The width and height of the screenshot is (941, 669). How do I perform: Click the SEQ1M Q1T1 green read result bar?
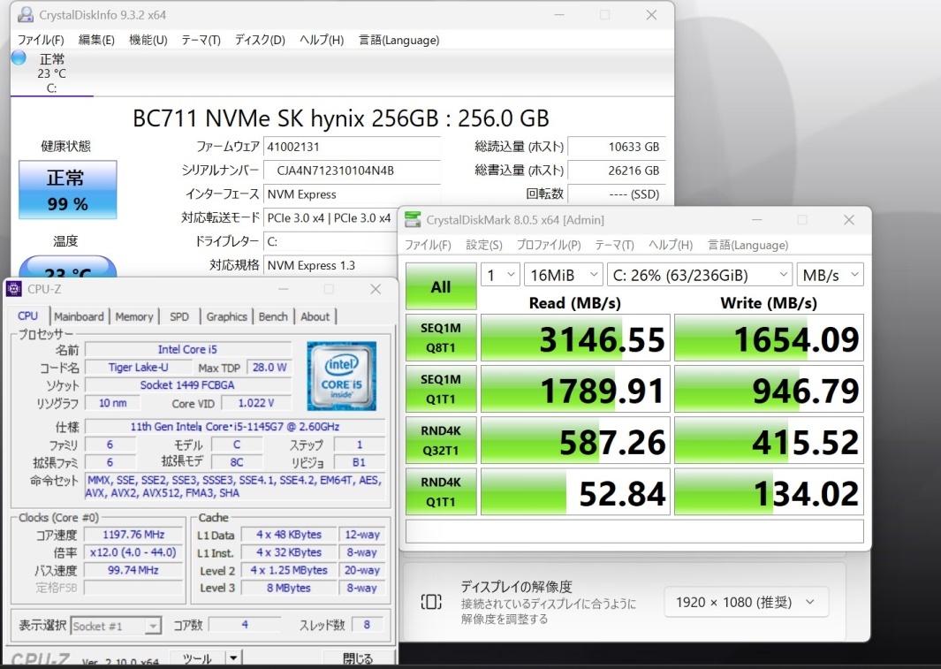(x=574, y=389)
